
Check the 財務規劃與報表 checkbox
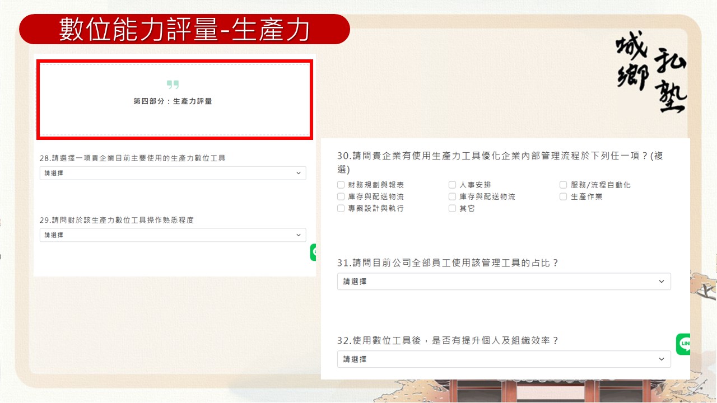[x=341, y=185]
